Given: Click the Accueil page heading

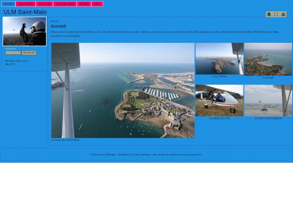Looking at the screenshot, I should (58, 26).
